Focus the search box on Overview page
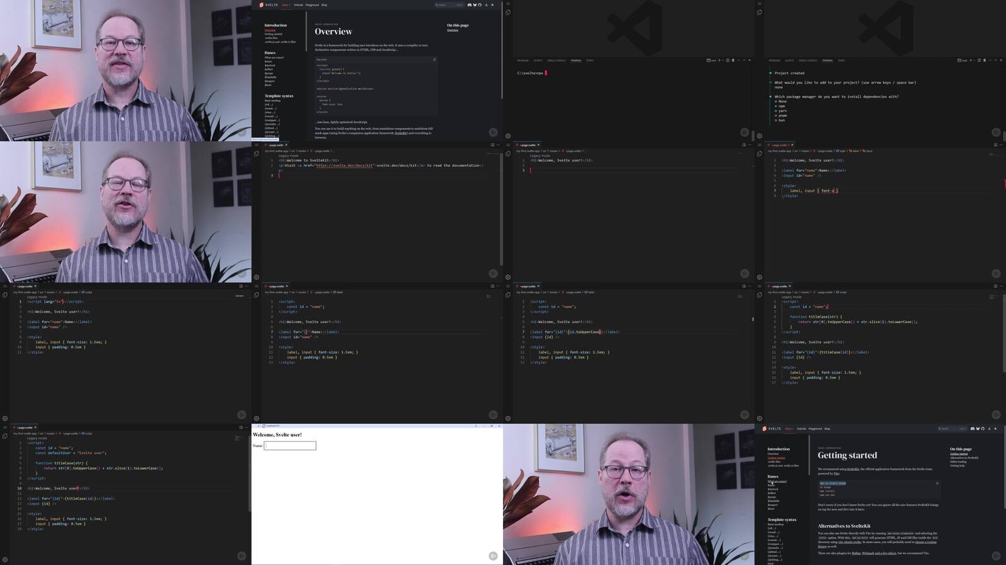The image size is (1006, 565). [x=449, y=5]
